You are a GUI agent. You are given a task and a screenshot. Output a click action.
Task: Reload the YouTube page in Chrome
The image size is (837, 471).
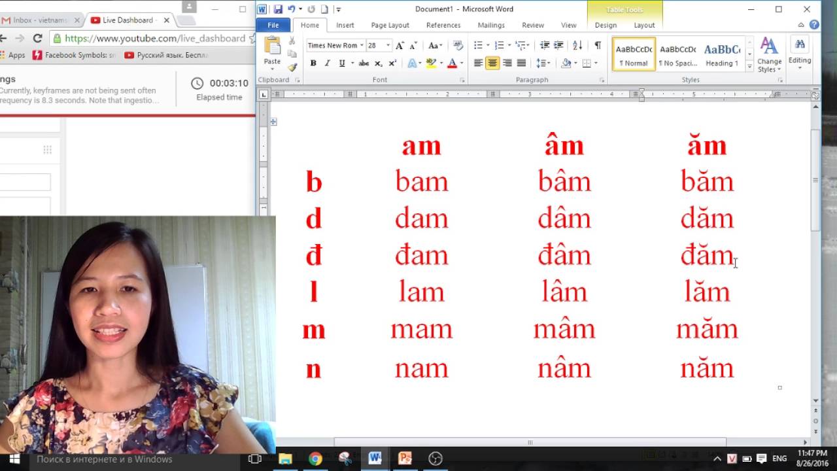(x=37, y=39)
